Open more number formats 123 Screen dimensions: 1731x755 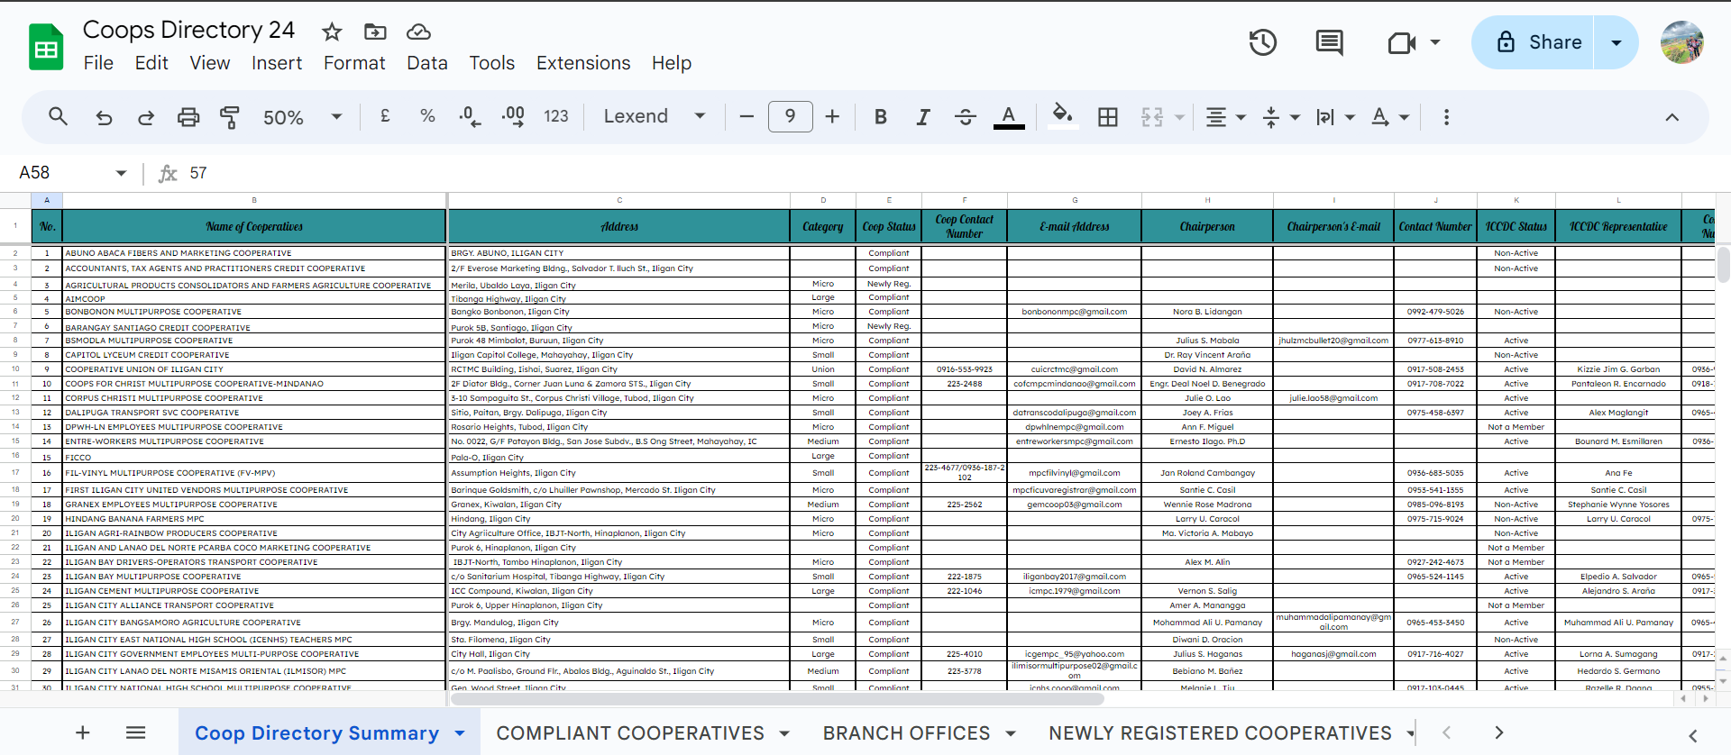click(x=556, y=116)
